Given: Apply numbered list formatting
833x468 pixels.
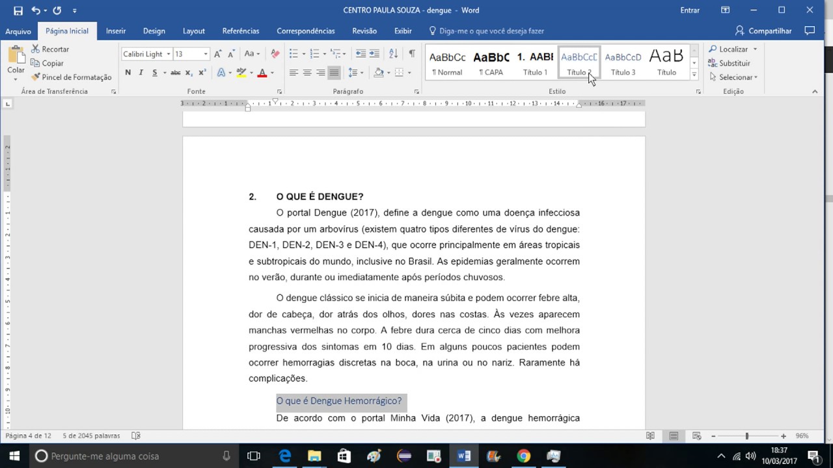Looking at the screenshot, I should click(x=314, y=54).
